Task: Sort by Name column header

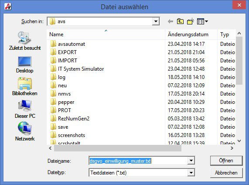Action: coord(106,34)
